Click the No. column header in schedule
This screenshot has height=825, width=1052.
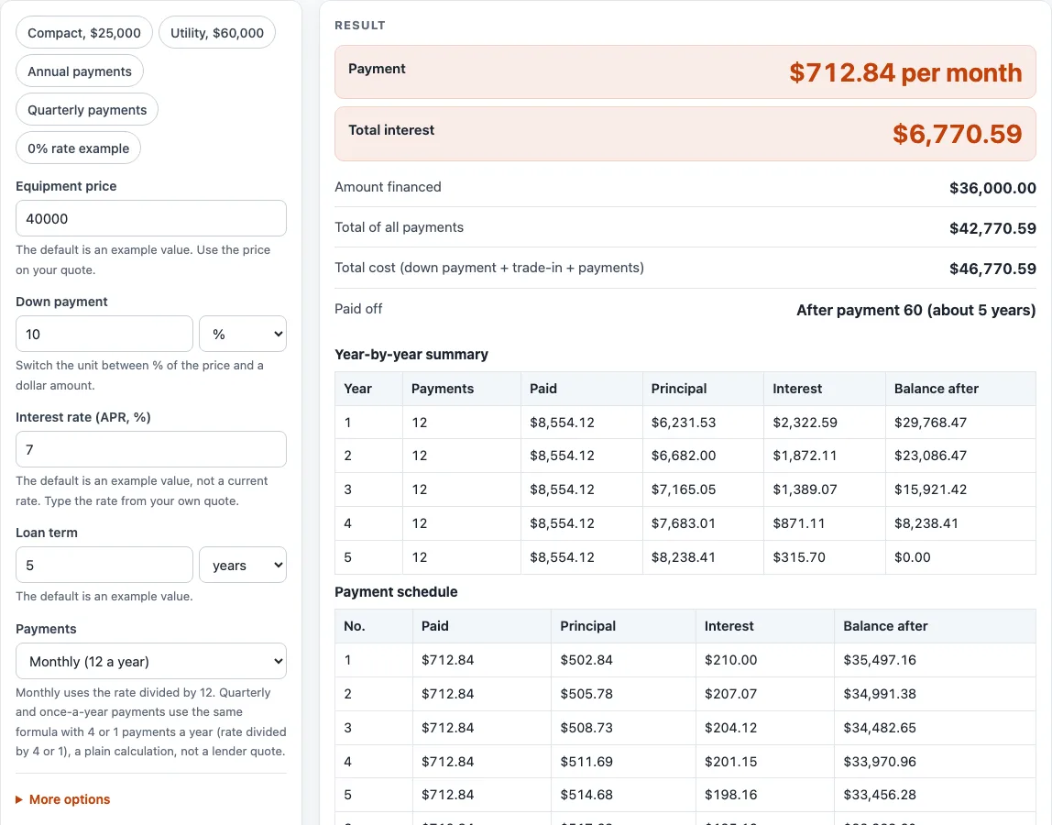pos(355,626)
